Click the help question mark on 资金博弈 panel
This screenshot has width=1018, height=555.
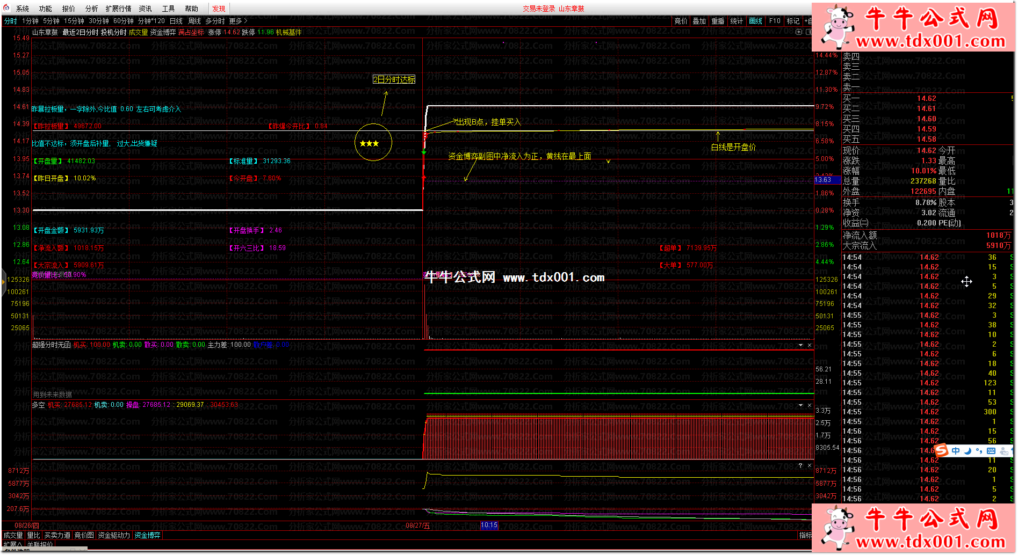pos(800,465)
